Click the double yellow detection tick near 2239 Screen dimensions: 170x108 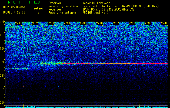[139, 106]
